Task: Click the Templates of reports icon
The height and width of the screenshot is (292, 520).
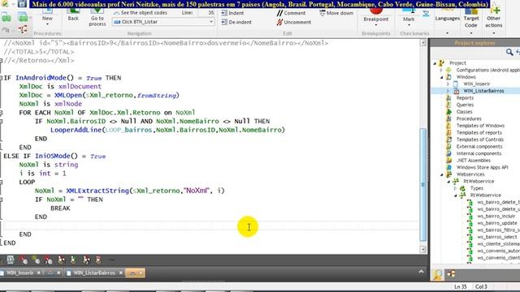Action: (x=448, y=132)
